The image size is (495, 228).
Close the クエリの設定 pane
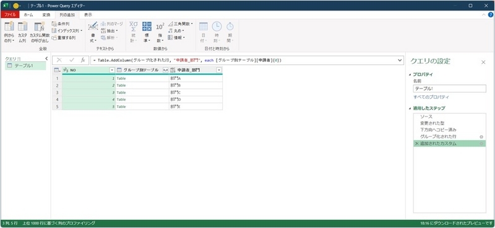click(483, 63)
